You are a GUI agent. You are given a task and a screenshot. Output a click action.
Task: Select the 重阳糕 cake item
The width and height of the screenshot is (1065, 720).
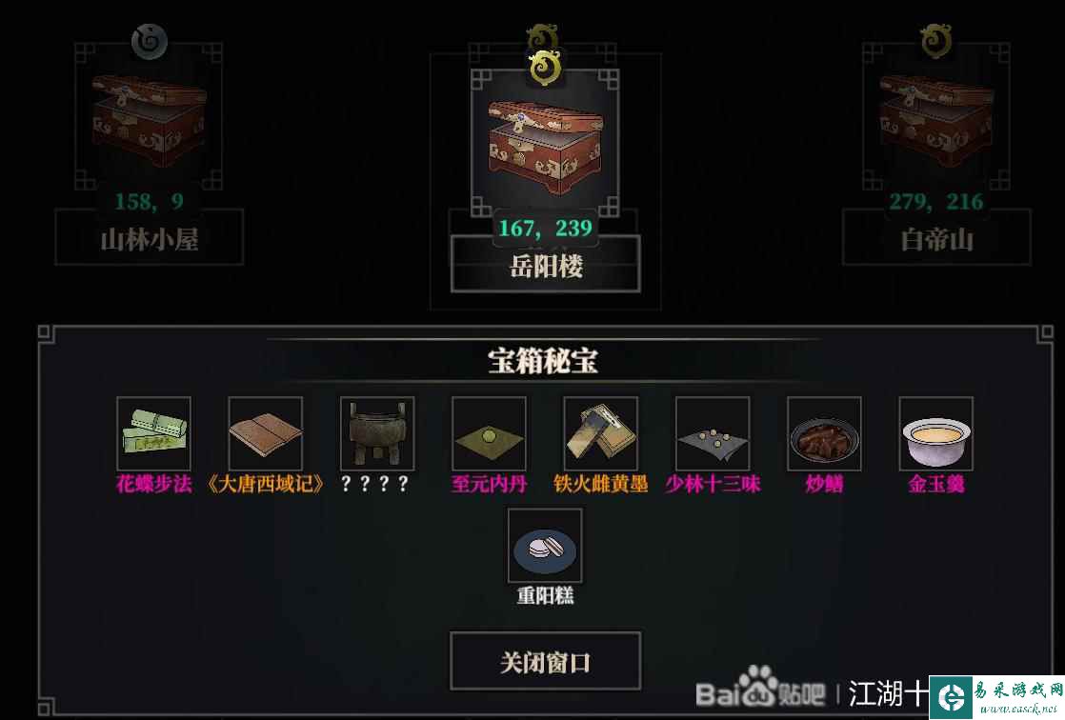[x=545, y=546]
